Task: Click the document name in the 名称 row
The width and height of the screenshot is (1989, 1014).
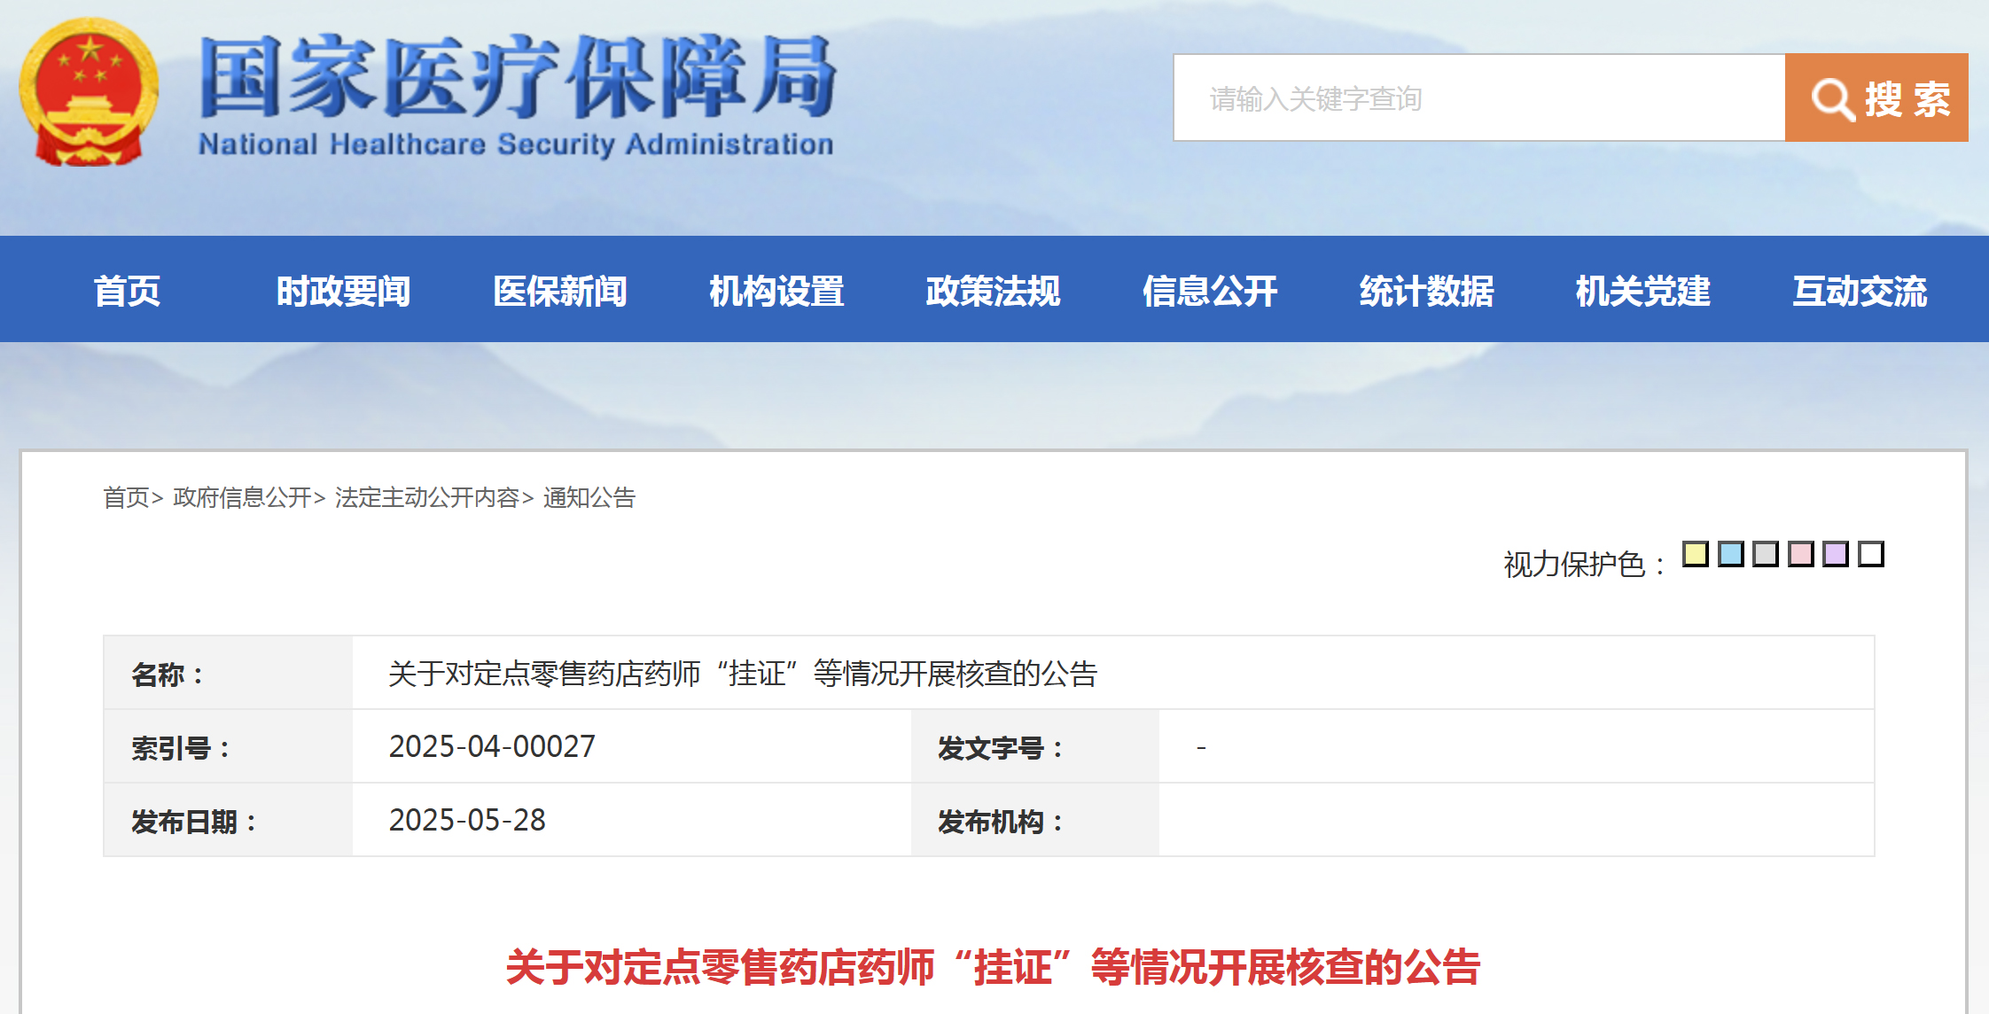Action: tap(743, 674)
